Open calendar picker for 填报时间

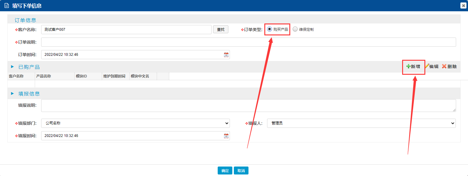pos(226,136)
